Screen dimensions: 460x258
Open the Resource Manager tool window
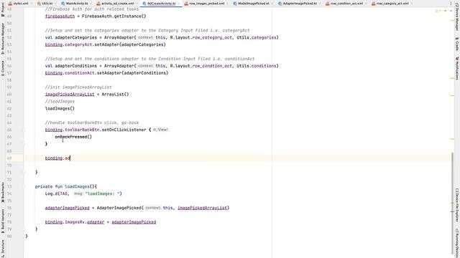[x=3, y=39]
